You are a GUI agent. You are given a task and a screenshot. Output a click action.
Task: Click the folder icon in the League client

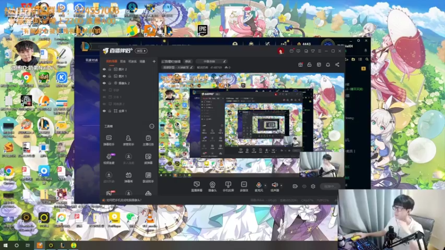pos(353,59)
